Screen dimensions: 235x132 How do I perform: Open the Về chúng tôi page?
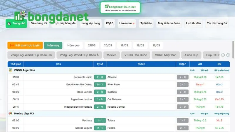(39, 23)
